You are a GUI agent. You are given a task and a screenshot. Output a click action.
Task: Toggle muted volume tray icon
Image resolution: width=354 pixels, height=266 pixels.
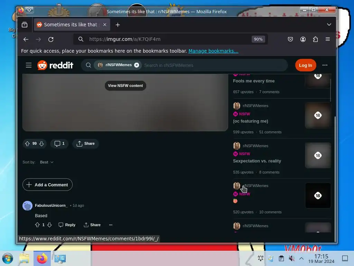pyautogui.click(x=291, y=258)
